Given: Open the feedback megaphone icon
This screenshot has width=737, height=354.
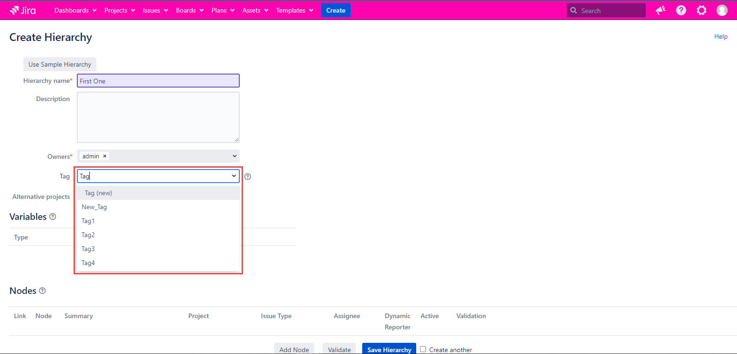Looking at the screenshot, I should point(660,10).
